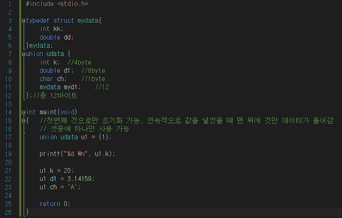Screen dimensions: 342x218
Task: Click 'double d1;' in union
Action: point(57,71)
